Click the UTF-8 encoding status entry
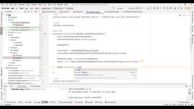 pos(174,105)
